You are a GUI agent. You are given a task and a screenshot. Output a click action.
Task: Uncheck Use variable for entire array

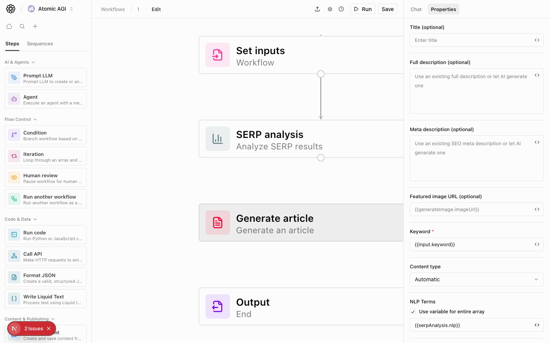[413, 312]
